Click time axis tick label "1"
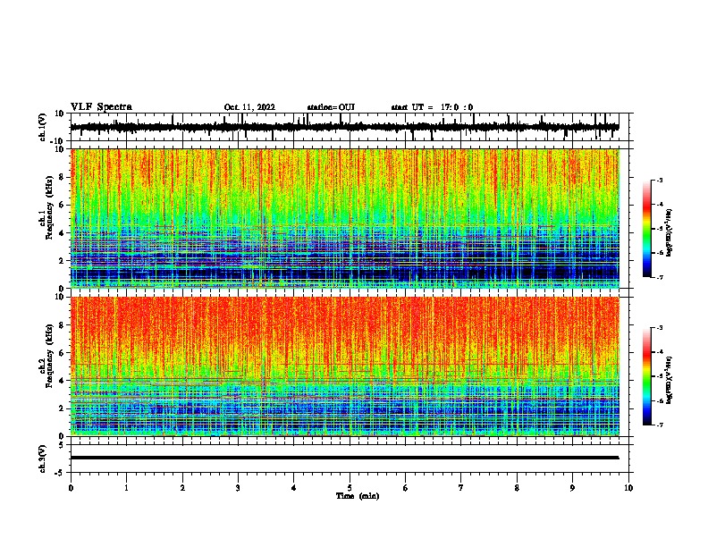Image resolution: width=708 pixels, height=547 pixels. [126, 488]
